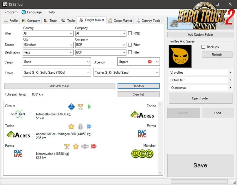Open the Destination Company dropdown showing BCP
The width and height of the screenshot is (237, 185).
click(x=101, y=53)
